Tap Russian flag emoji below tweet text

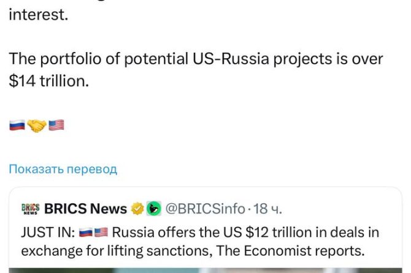coord(17,125)
